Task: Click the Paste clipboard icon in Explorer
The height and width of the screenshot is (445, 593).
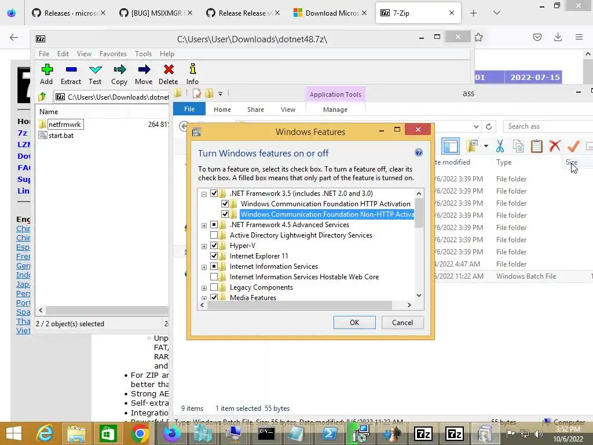Action: 537,145
